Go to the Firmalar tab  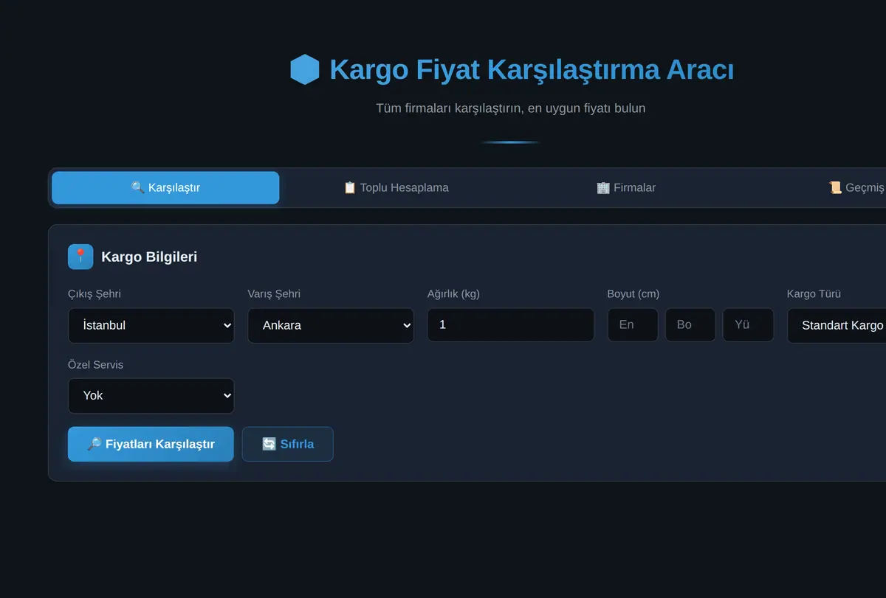tap(626, 187)
